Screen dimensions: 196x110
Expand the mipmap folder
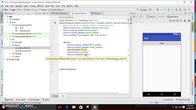pos(10,54)
